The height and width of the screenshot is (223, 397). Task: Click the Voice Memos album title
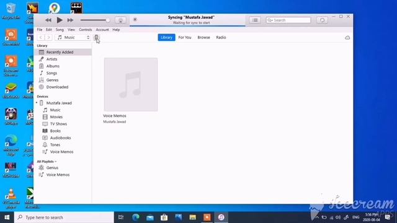point(114,116)
